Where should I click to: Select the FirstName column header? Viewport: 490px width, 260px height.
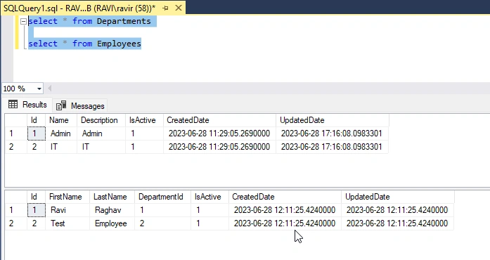pos(67,197)
